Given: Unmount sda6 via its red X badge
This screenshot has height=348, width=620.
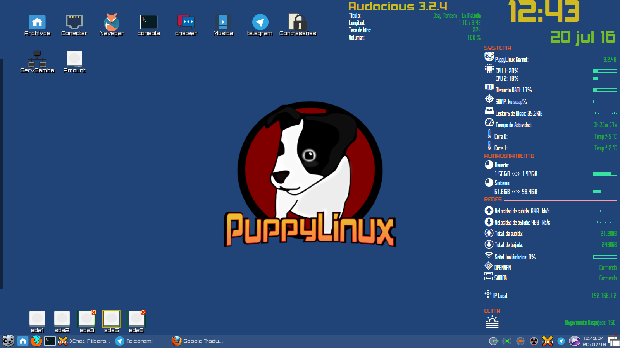Looking at the screenshot, I should click(x=143, y=312).
